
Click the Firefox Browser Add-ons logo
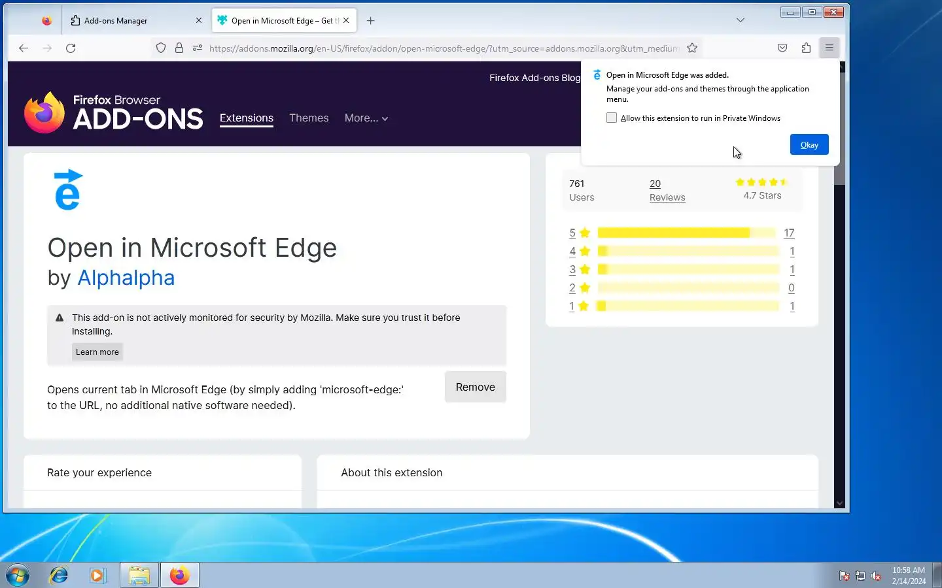(x=113, y=112)
